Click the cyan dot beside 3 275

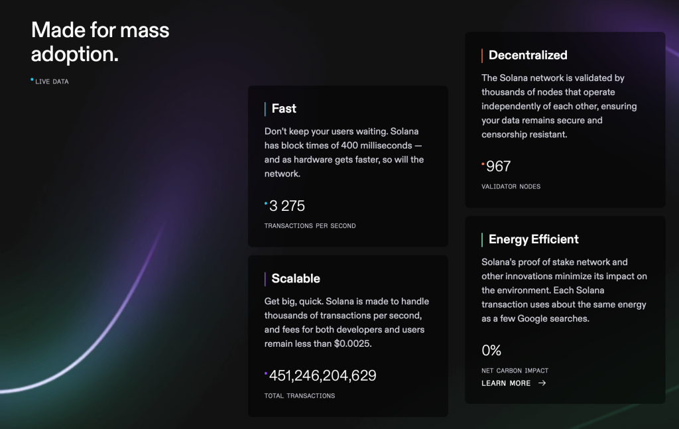click(x=266, y=203)
